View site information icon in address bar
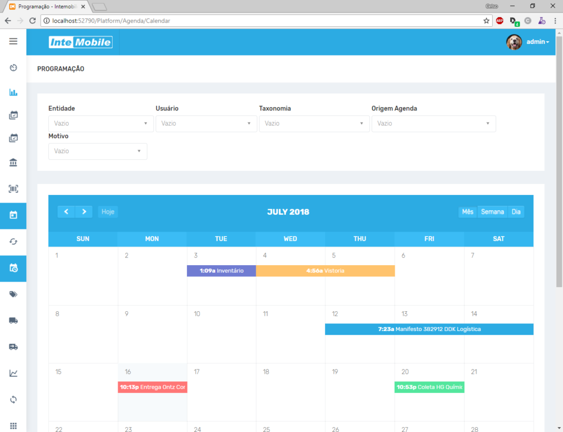This screenshot has height=432, width=563. tap(46, 21)
